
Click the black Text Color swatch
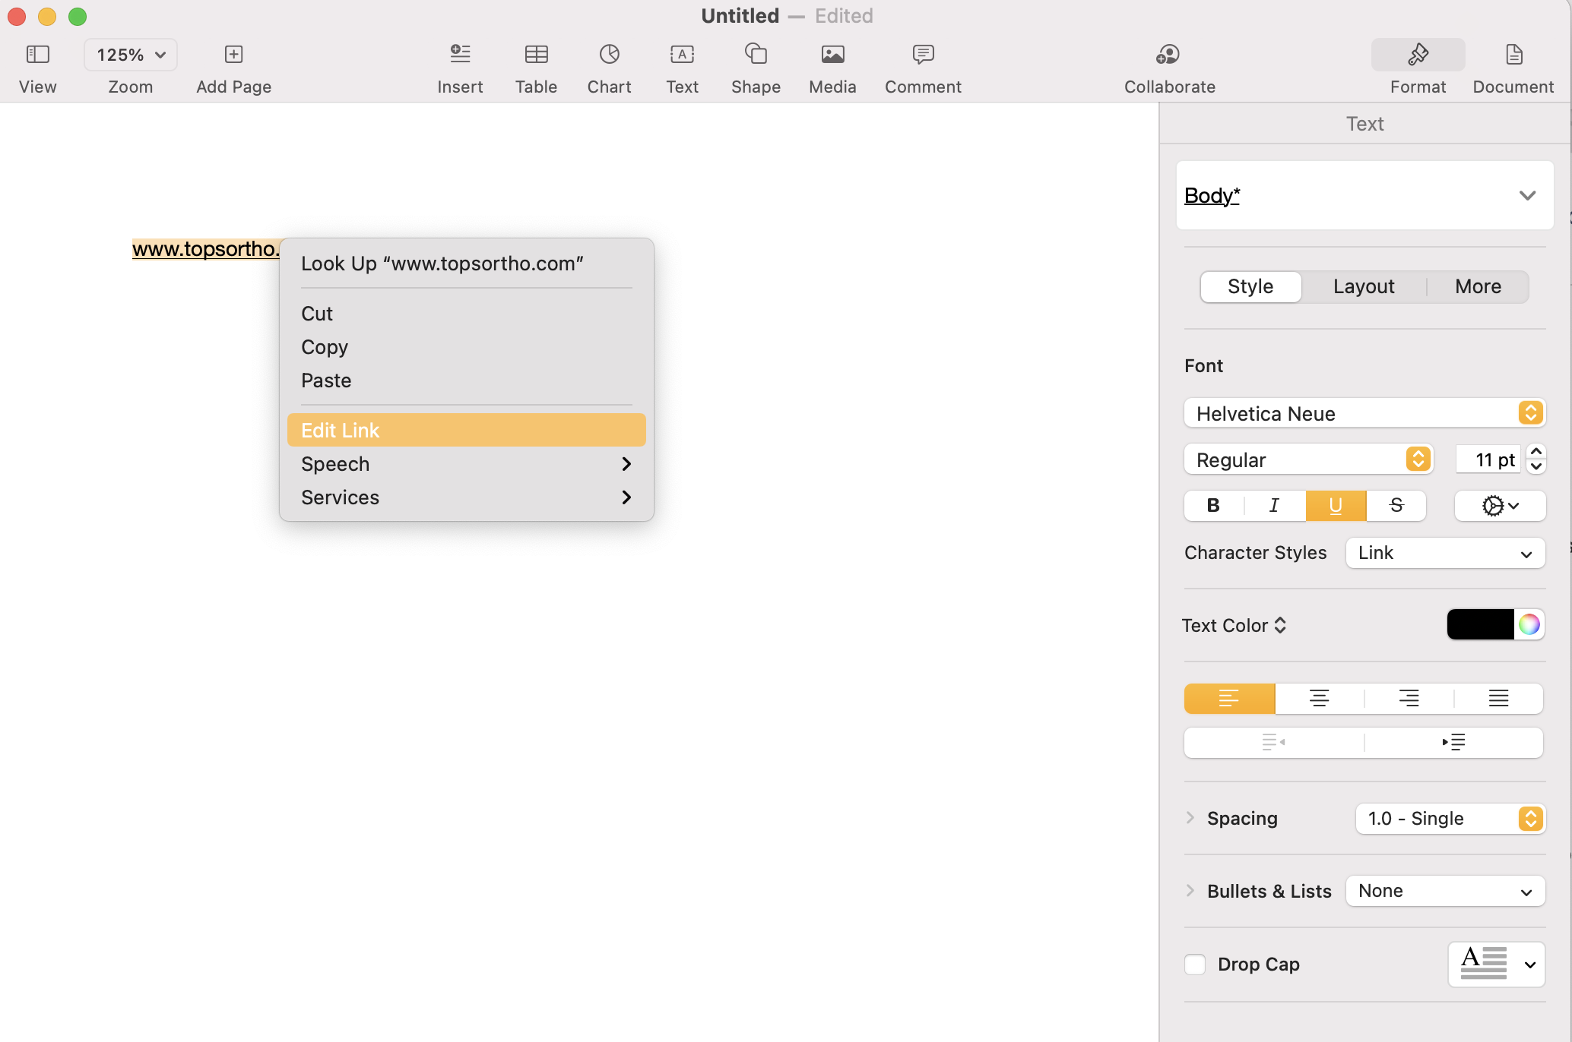(1479, 625)
